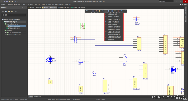Switch to the .PcbLib document tab

pos(64,7)
